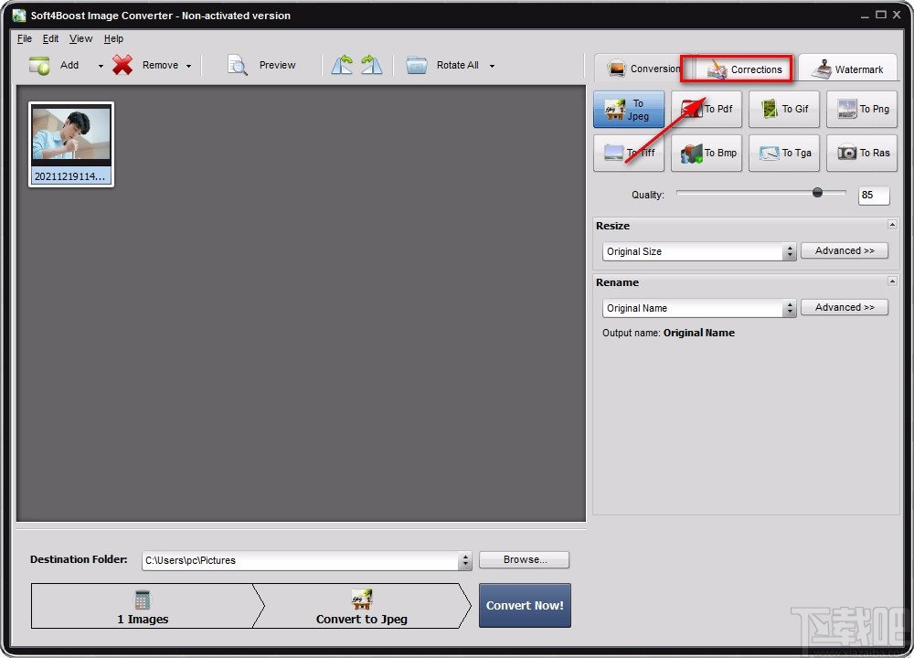This screenshot has height=658, width=914.
Task: Open the Edit menu
Action: tap(50, 38)
